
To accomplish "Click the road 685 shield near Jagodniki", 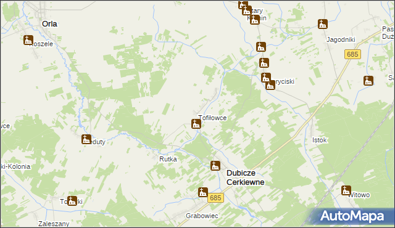I will pos(352,54).
